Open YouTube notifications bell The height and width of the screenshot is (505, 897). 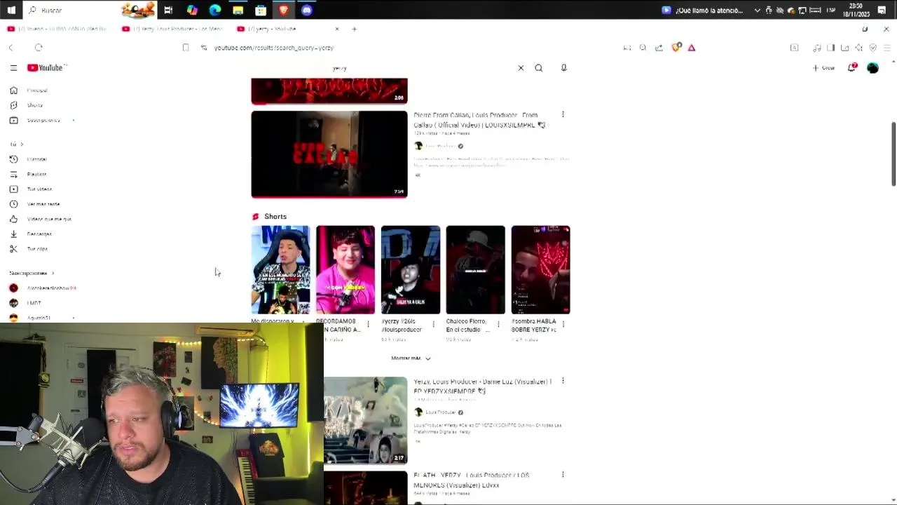(x=852, y=67)
